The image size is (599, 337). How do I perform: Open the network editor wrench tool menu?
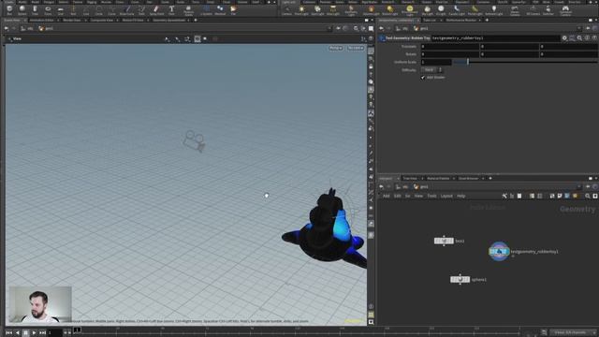(504, 196)
